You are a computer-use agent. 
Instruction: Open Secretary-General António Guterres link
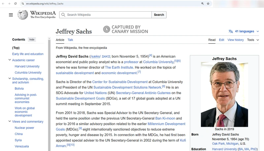click(x=143, y=93)
